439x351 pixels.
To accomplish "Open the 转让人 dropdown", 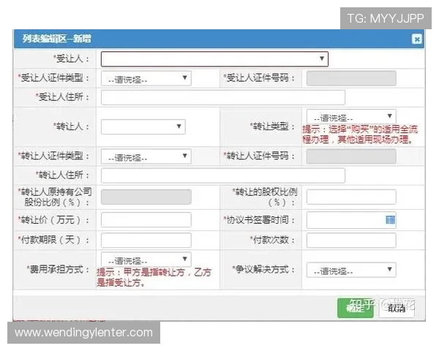I will click(143, 127).
